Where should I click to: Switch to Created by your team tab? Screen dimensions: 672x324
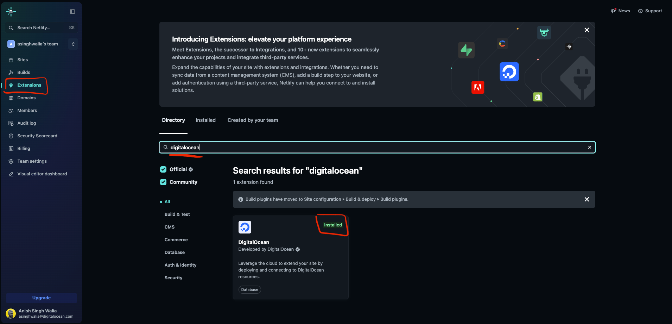[x=253, y=120]
